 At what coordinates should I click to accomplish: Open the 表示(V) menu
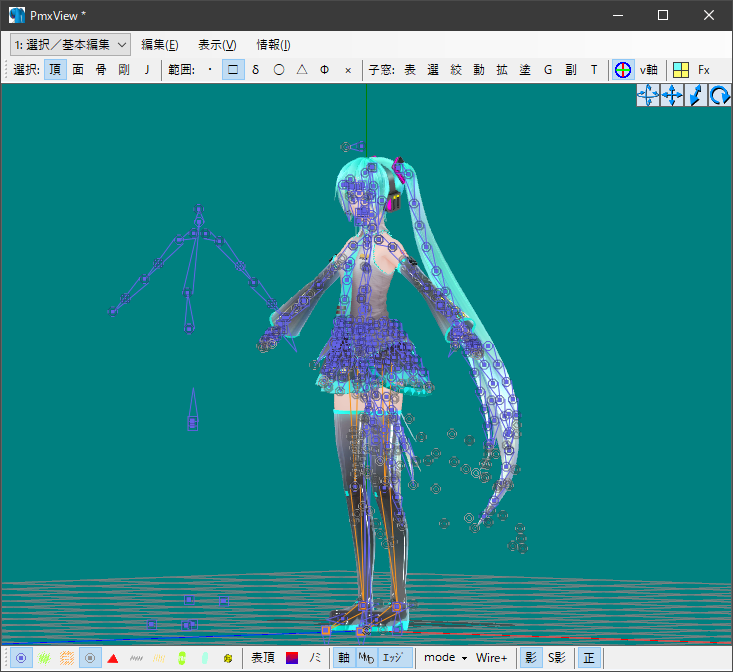pos(217,45)
